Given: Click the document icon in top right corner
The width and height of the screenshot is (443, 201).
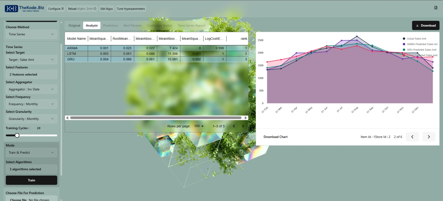Looking at the screenshot, I should click(x=436, y=8).
